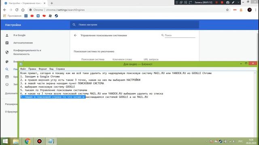Open a new Chrome tab

[x=52, y=3]
